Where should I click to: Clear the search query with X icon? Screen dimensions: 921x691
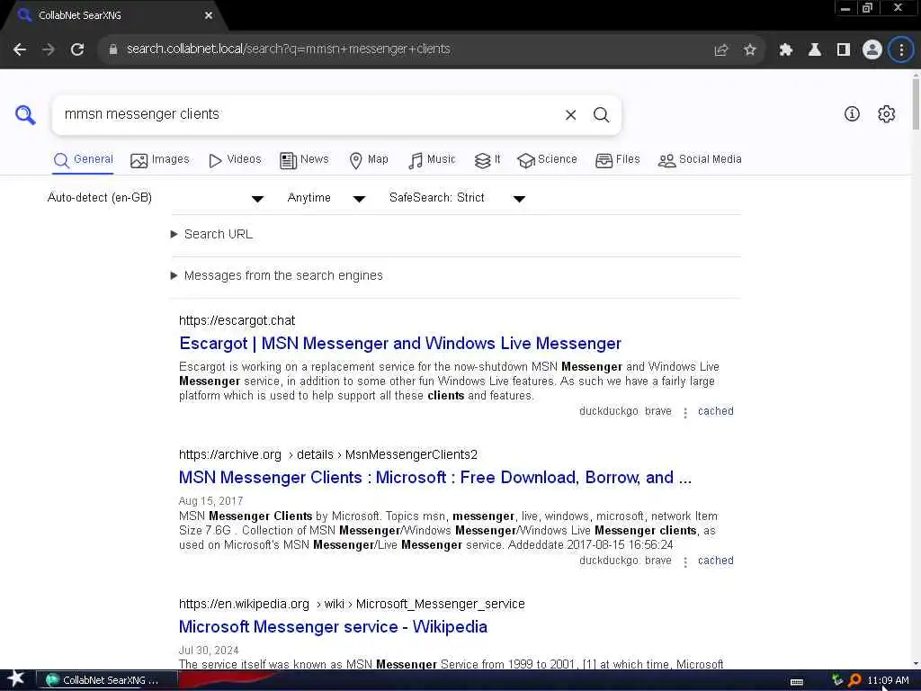coord(570,115)
